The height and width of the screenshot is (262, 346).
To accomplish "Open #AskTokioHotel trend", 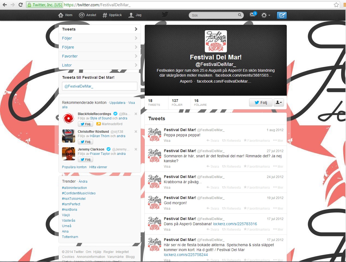I will coord(74,199).
